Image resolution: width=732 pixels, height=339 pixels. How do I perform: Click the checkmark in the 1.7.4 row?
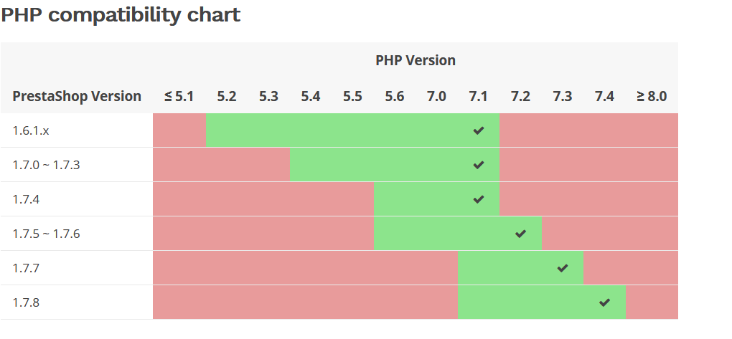(x=479, y=199)
